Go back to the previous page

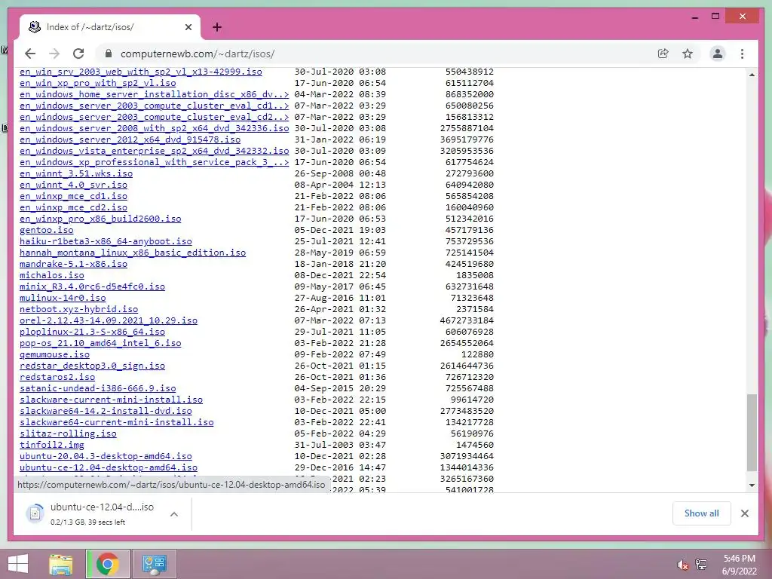pos(30,54)
